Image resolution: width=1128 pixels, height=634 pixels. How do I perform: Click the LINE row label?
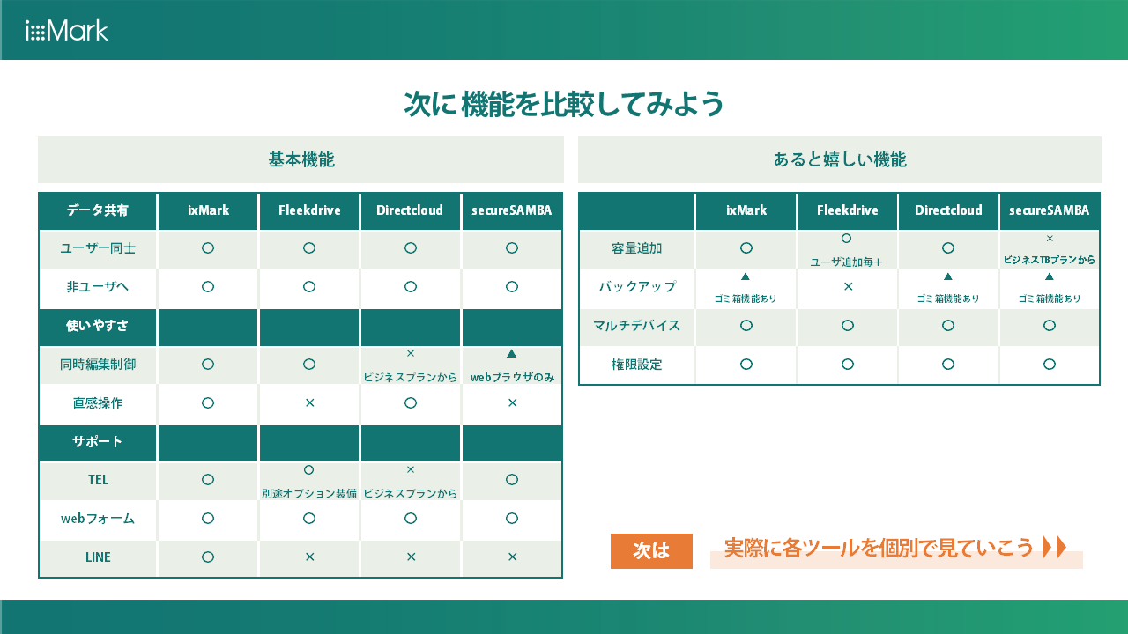tap(98, 557)
